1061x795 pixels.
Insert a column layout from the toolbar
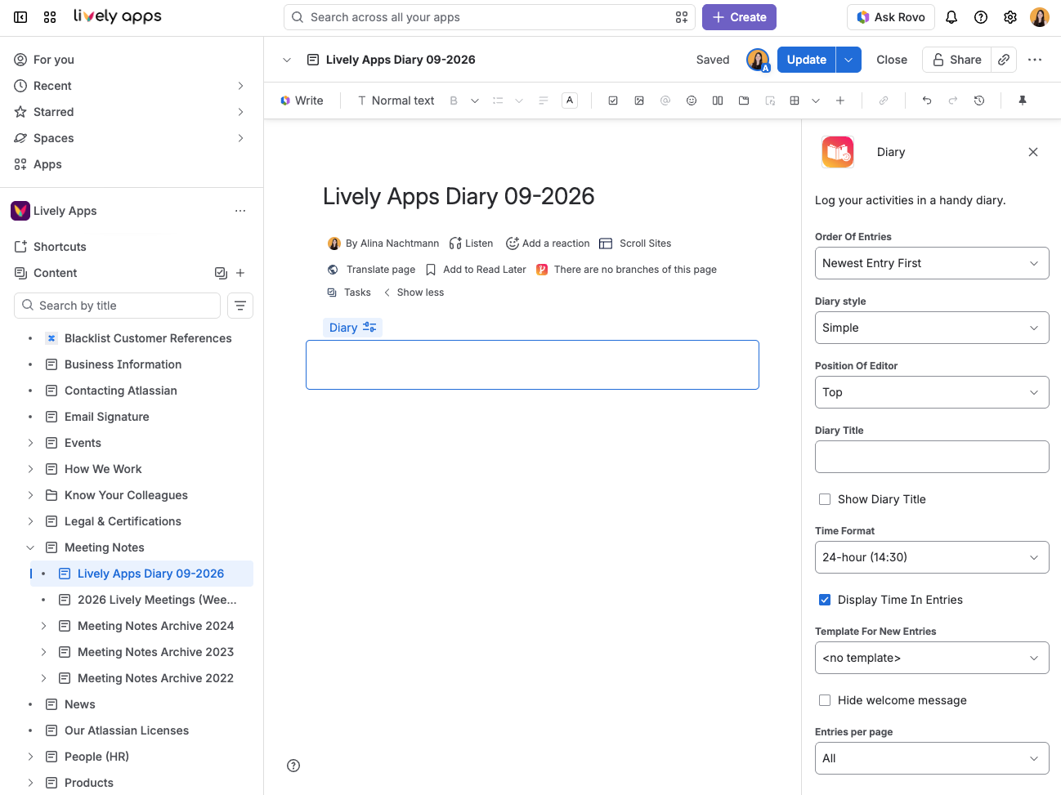718,100
